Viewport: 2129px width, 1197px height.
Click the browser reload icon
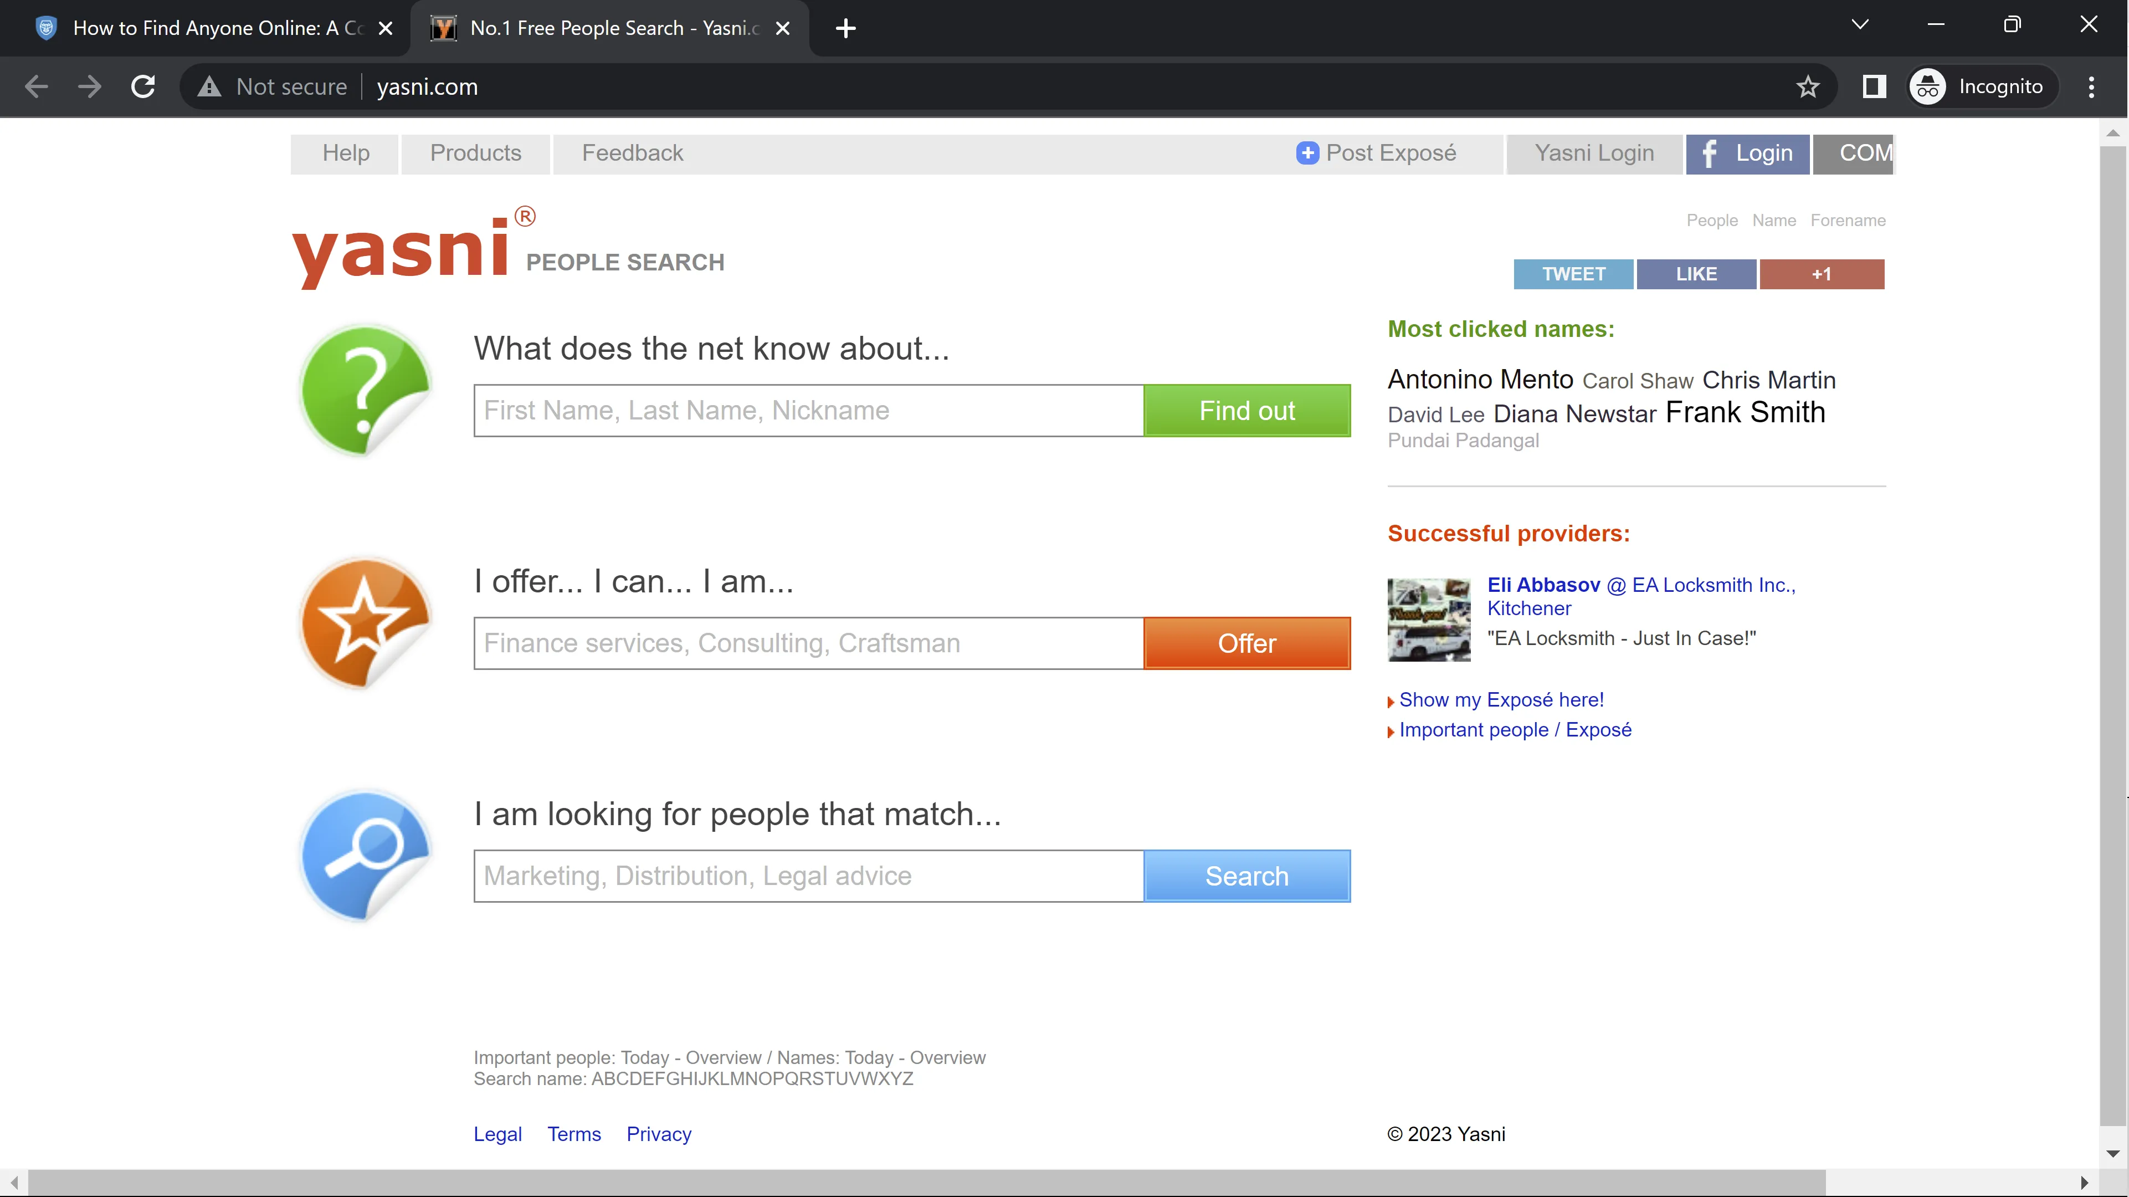143,87
